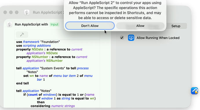The height and width of the screenshot is (110, 200).
Task: Click the AppleScript icon beside Run AppleScript with
Action: click(x=10, y=24)
